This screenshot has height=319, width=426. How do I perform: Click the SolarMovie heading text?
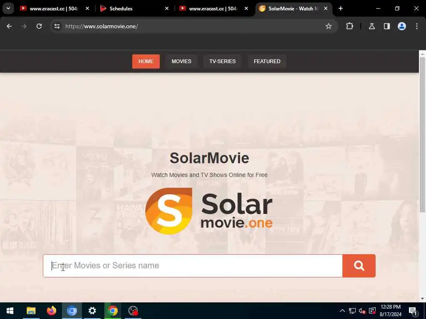coord(209,158)
